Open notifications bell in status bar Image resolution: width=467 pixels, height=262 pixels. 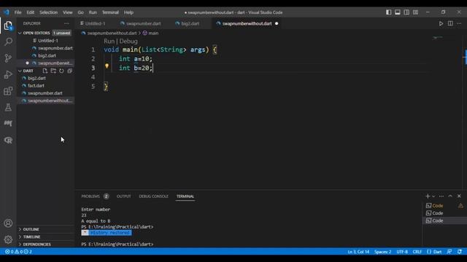[460, 252]
